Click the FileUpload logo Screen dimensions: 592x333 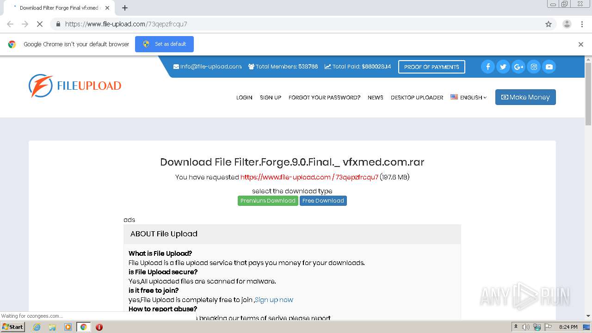pyautogui.click(x=75, y=86)
